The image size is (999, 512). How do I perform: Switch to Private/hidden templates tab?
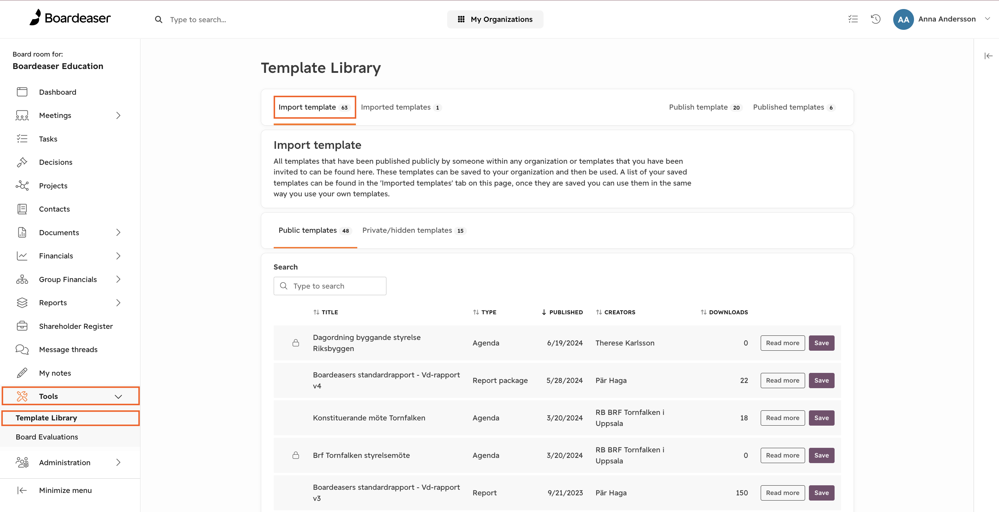pyautogui.click(x=414, y=230)
